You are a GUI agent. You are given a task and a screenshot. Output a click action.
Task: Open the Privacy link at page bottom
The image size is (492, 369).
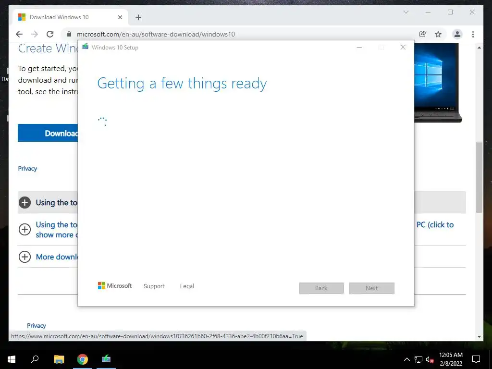[37, 325]
